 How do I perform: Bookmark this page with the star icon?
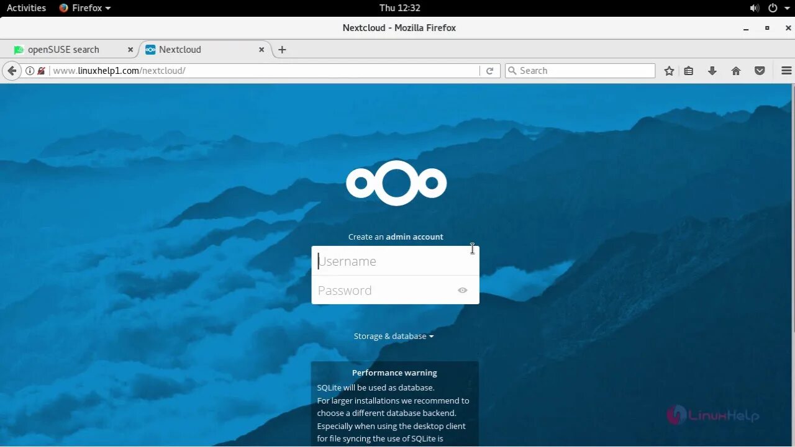click(669, 71)
